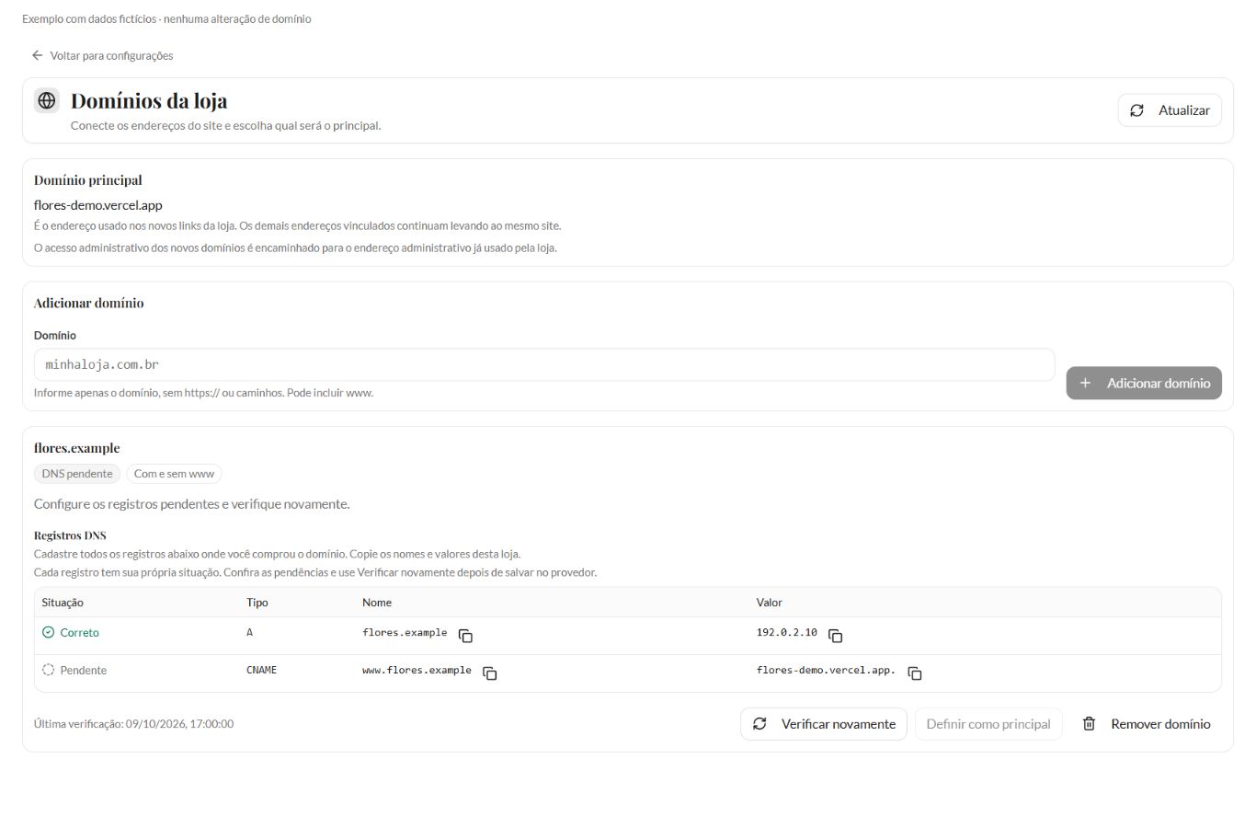Click the dashed circle icon by Pendente
The image size is (1256, 828).
[x=49, y=670]
